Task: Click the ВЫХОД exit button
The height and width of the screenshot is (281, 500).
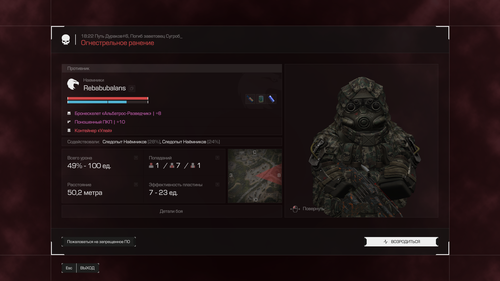Action: pyautogui.click(x=87, y=268)
